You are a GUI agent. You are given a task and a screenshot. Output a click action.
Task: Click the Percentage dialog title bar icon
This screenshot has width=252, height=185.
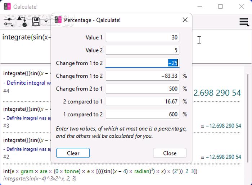click(x=58, y=20)
